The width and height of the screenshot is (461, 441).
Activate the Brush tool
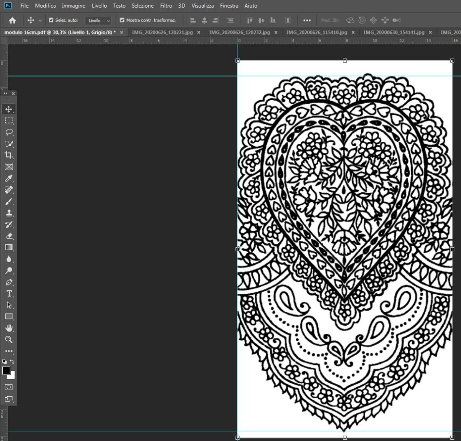pos(9,202)
